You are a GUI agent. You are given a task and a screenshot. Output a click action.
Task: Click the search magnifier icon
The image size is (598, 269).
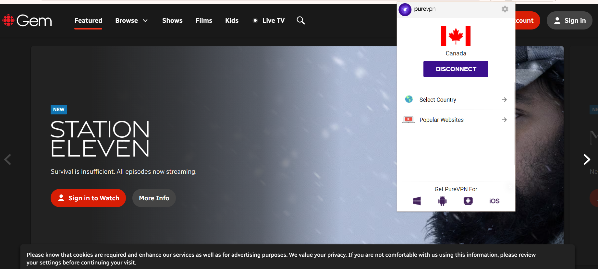point(301,20)
